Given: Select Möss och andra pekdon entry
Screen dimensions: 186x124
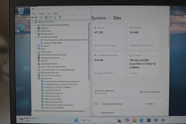Looking at the screenshot, I should 51,75.
